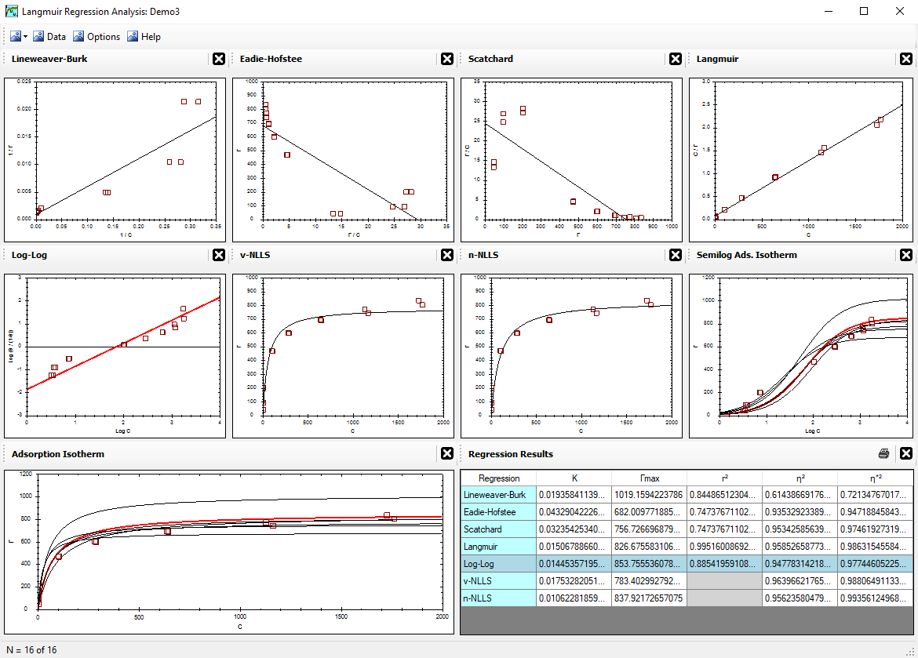Close the Eadie-Hofstee plot panel
The height and width of the screenshot is (658, 918).
447,59
